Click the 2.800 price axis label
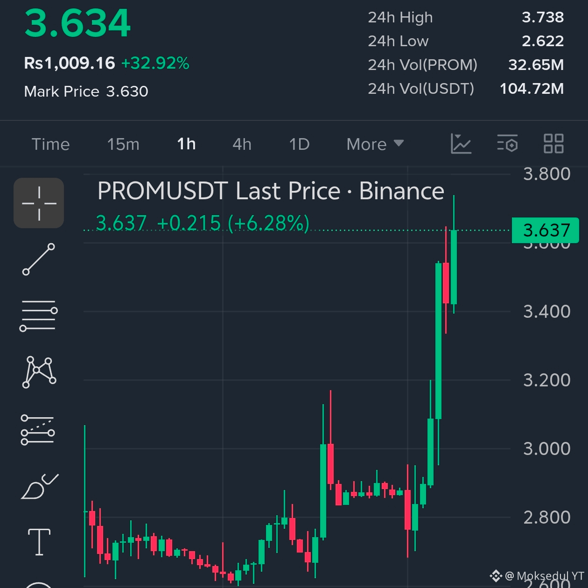 (x=547, y=517)
